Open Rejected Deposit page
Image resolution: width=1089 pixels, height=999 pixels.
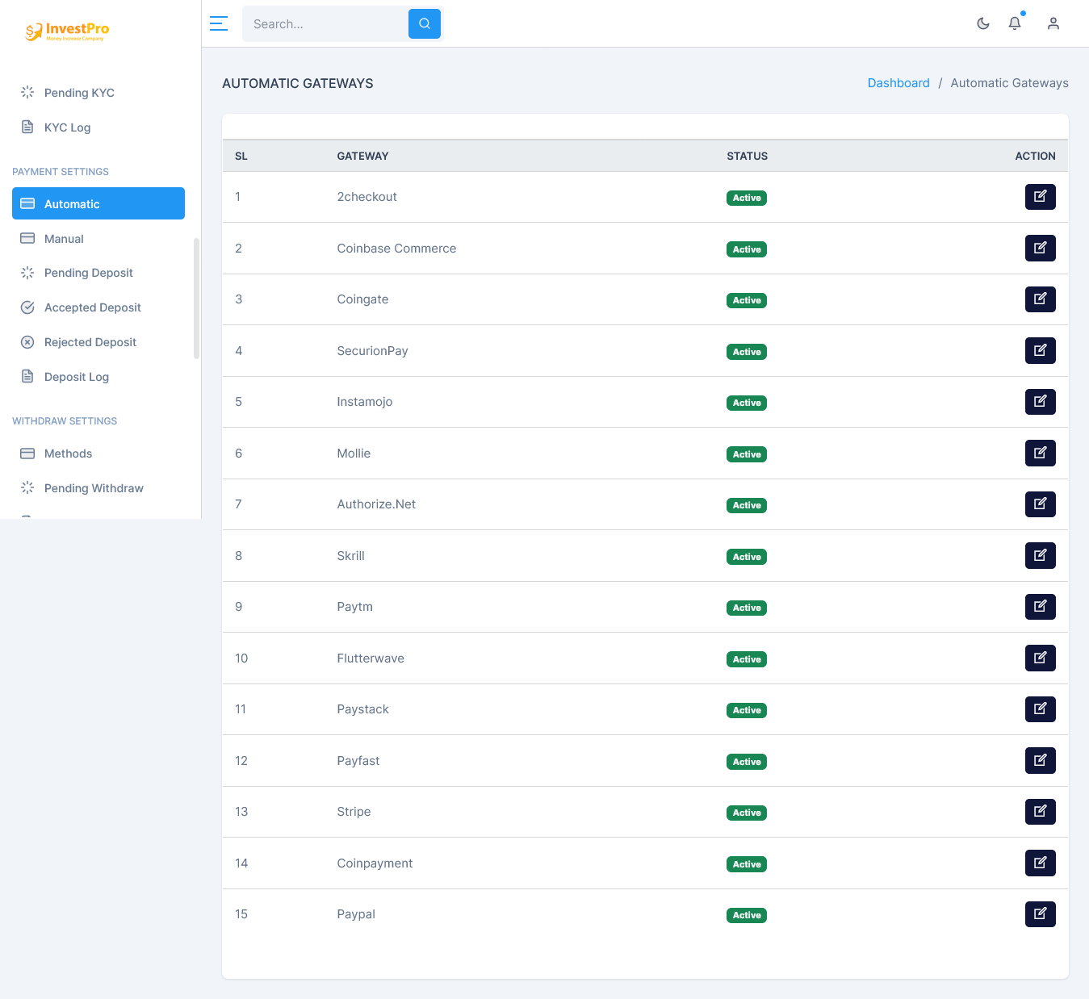98,342
